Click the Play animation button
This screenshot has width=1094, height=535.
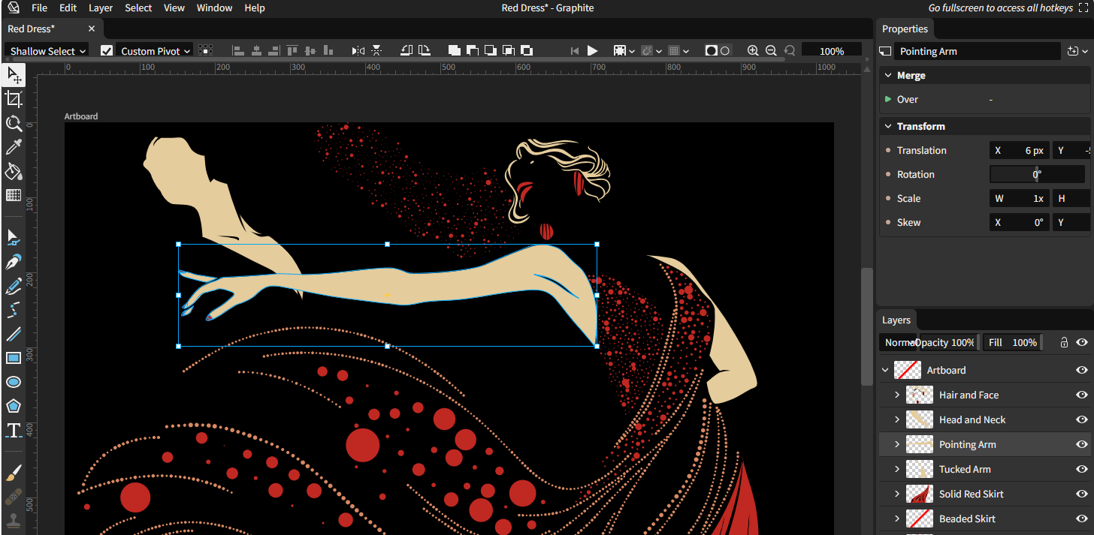[x=593, y=51]
